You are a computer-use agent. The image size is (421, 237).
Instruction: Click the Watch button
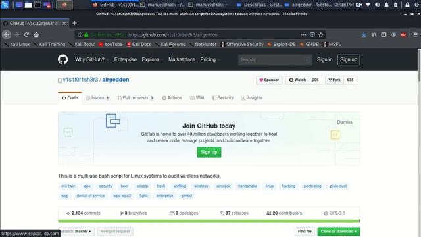tap(297, 80)
